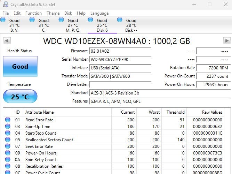Select the Start/Stop Count attribute

41,133
